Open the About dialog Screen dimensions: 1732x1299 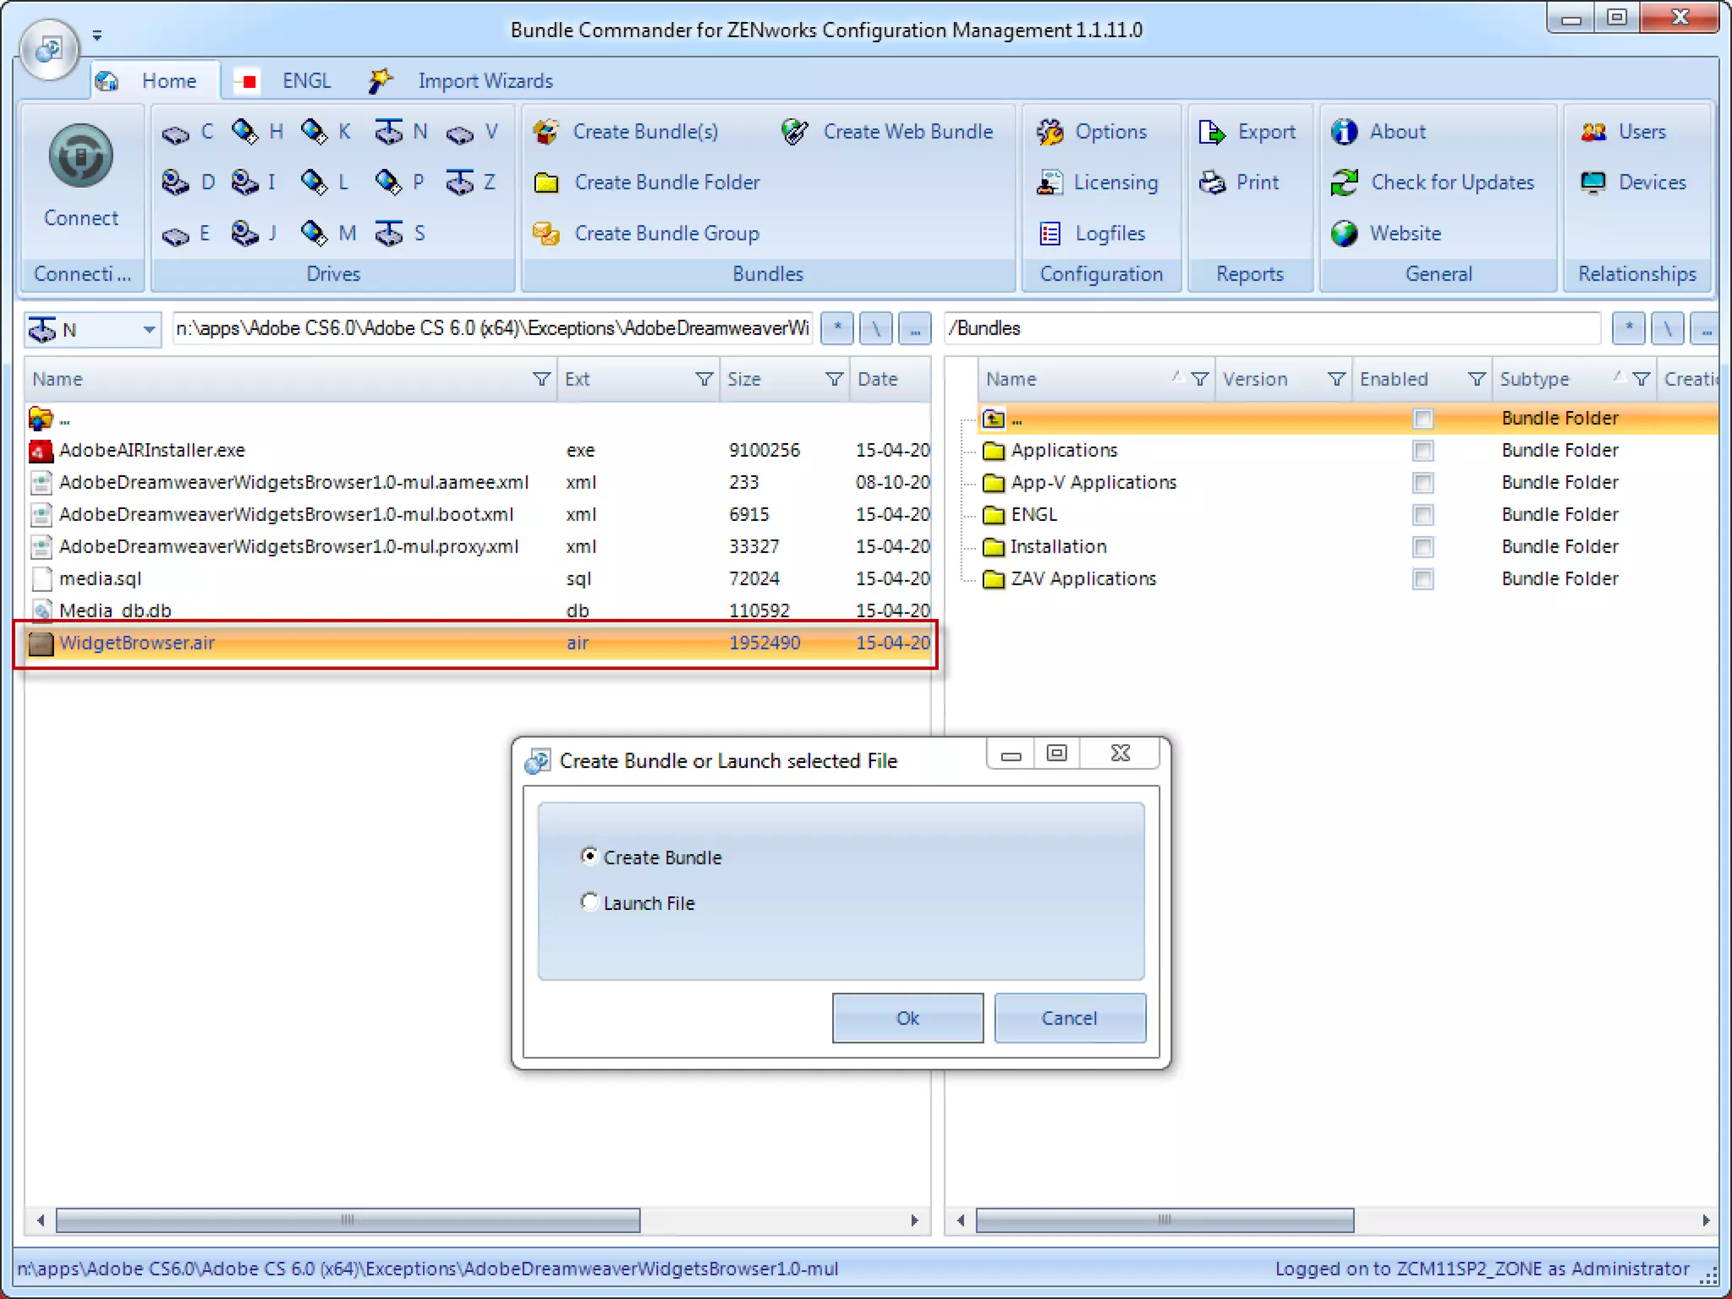click(x=1378, y=132)
